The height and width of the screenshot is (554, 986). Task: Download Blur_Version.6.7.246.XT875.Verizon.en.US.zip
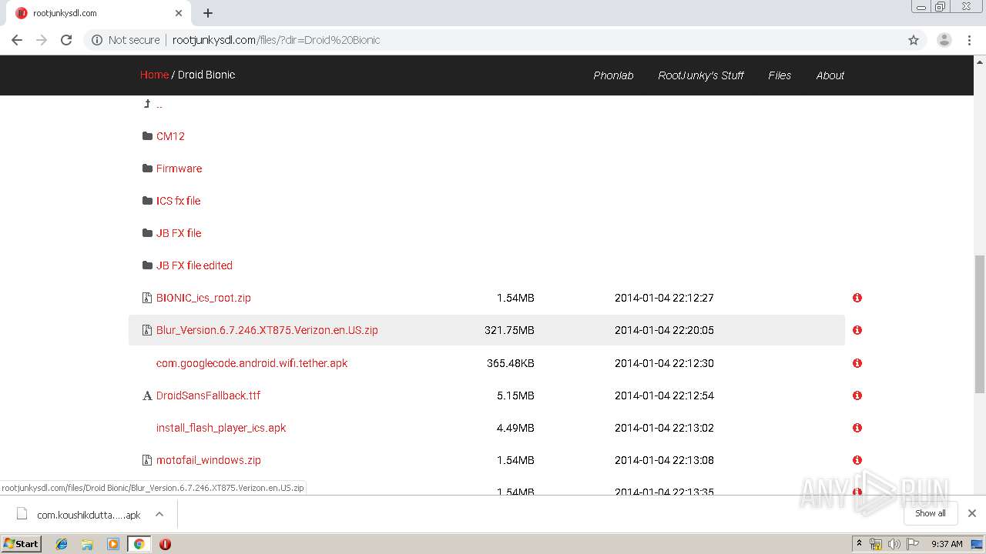[267, 330]
